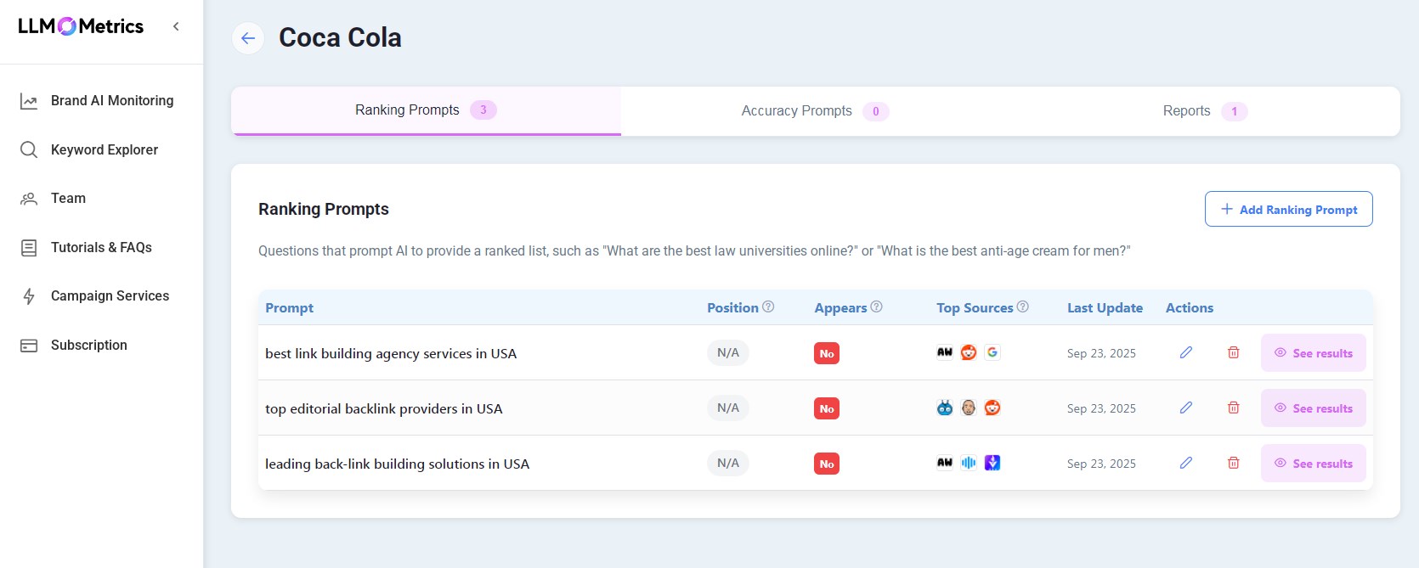This screenshot has height=568, width=1419.
Task: Delete the best link building agency prompt
Action: pos(1234,352)
